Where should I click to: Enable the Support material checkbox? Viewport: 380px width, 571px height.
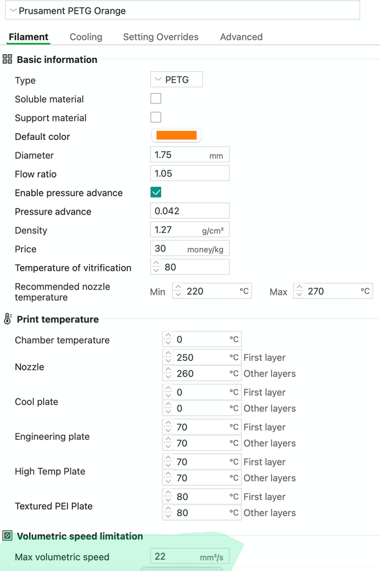[156, 117]
